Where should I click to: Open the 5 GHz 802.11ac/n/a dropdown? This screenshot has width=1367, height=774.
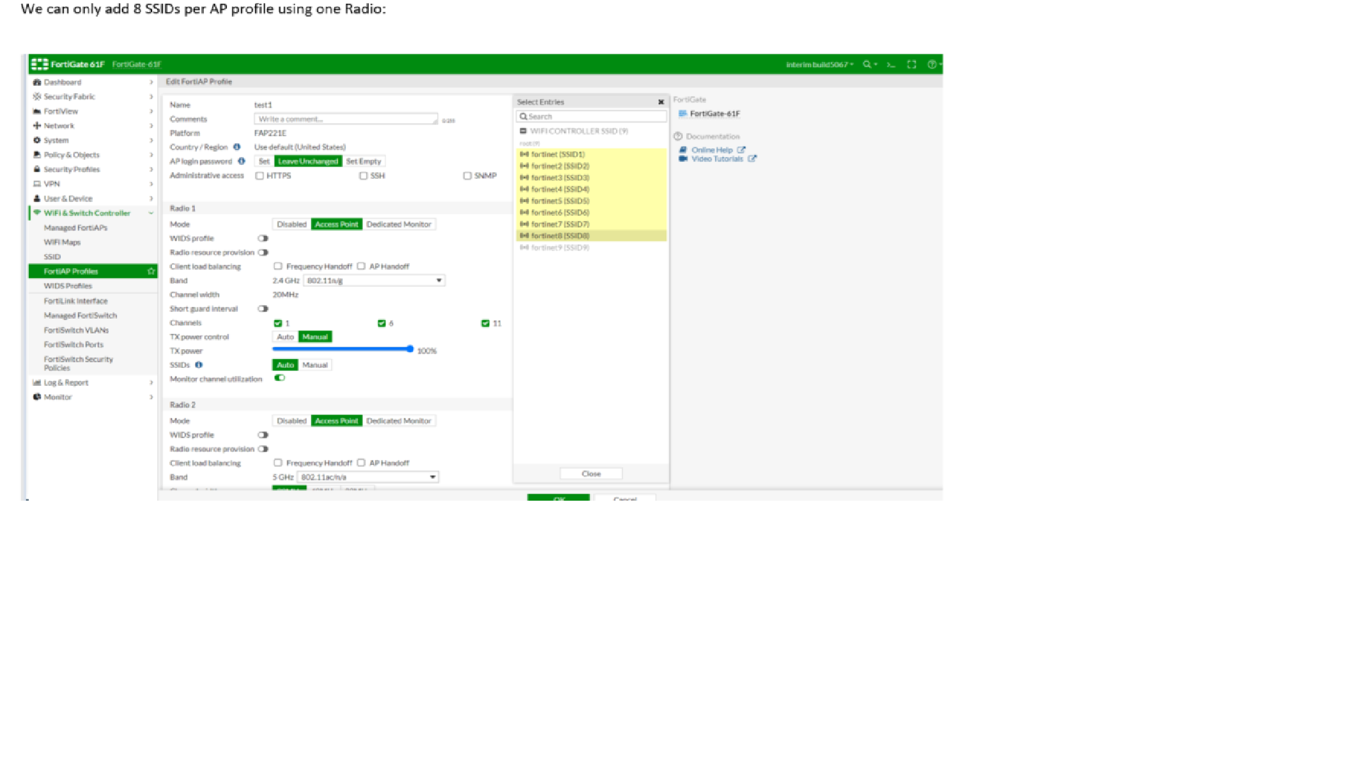[x=368, y=478]
